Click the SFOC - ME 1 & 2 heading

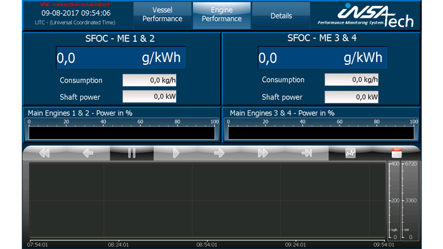coord(120,39)
